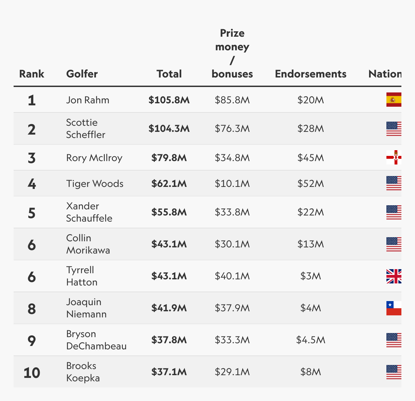Sort by the Total column header
Image resolution: width=415 pixels, height=401 pixels.
coord(169,74)
